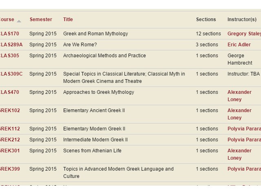Click the sort arrow beside Course header
This screenshot has width=261, height=195.
click(19, 21)
